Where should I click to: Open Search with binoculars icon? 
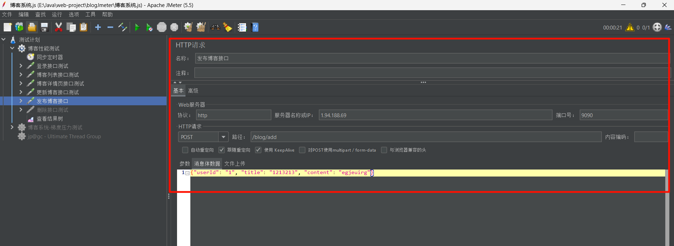point(215,27)
